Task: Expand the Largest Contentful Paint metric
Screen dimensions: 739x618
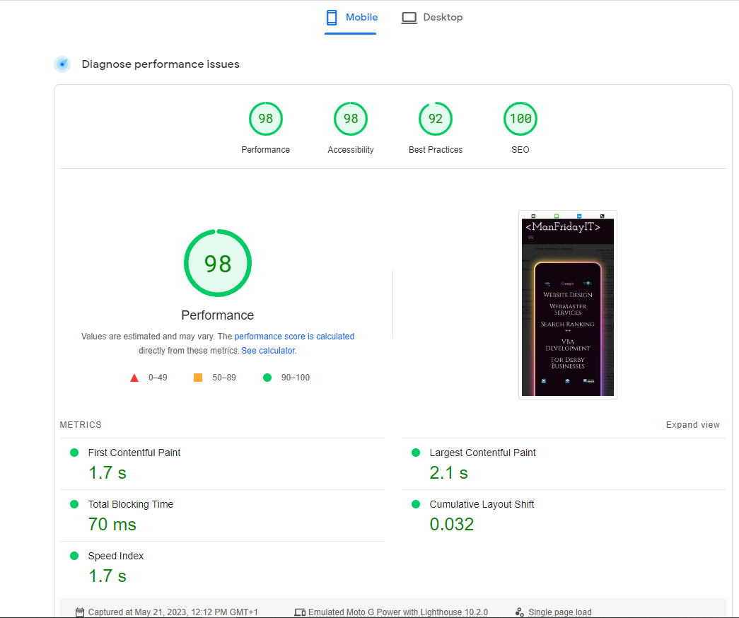Action: tap(482, 453)
